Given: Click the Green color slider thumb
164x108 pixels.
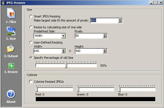Looking at the screenshot, I should (78, 89).
